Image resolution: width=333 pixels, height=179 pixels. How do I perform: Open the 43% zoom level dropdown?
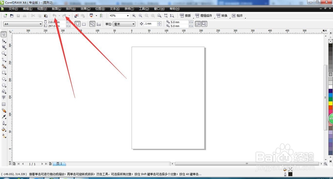tap(128, 16)
